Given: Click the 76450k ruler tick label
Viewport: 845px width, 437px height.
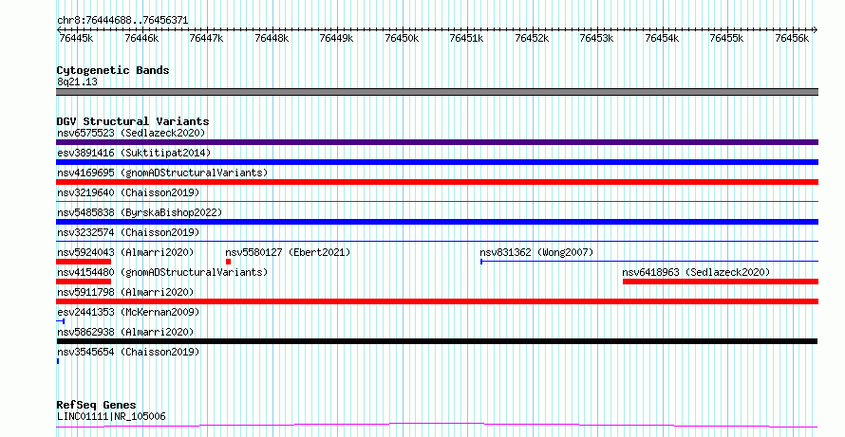Looking at the screenshot, I should (402, 38).
